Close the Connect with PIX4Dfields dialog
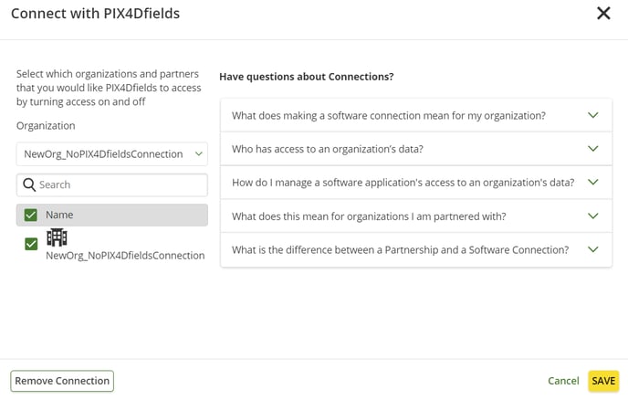This screenshot has width=628, height=400. pos(603,14)
